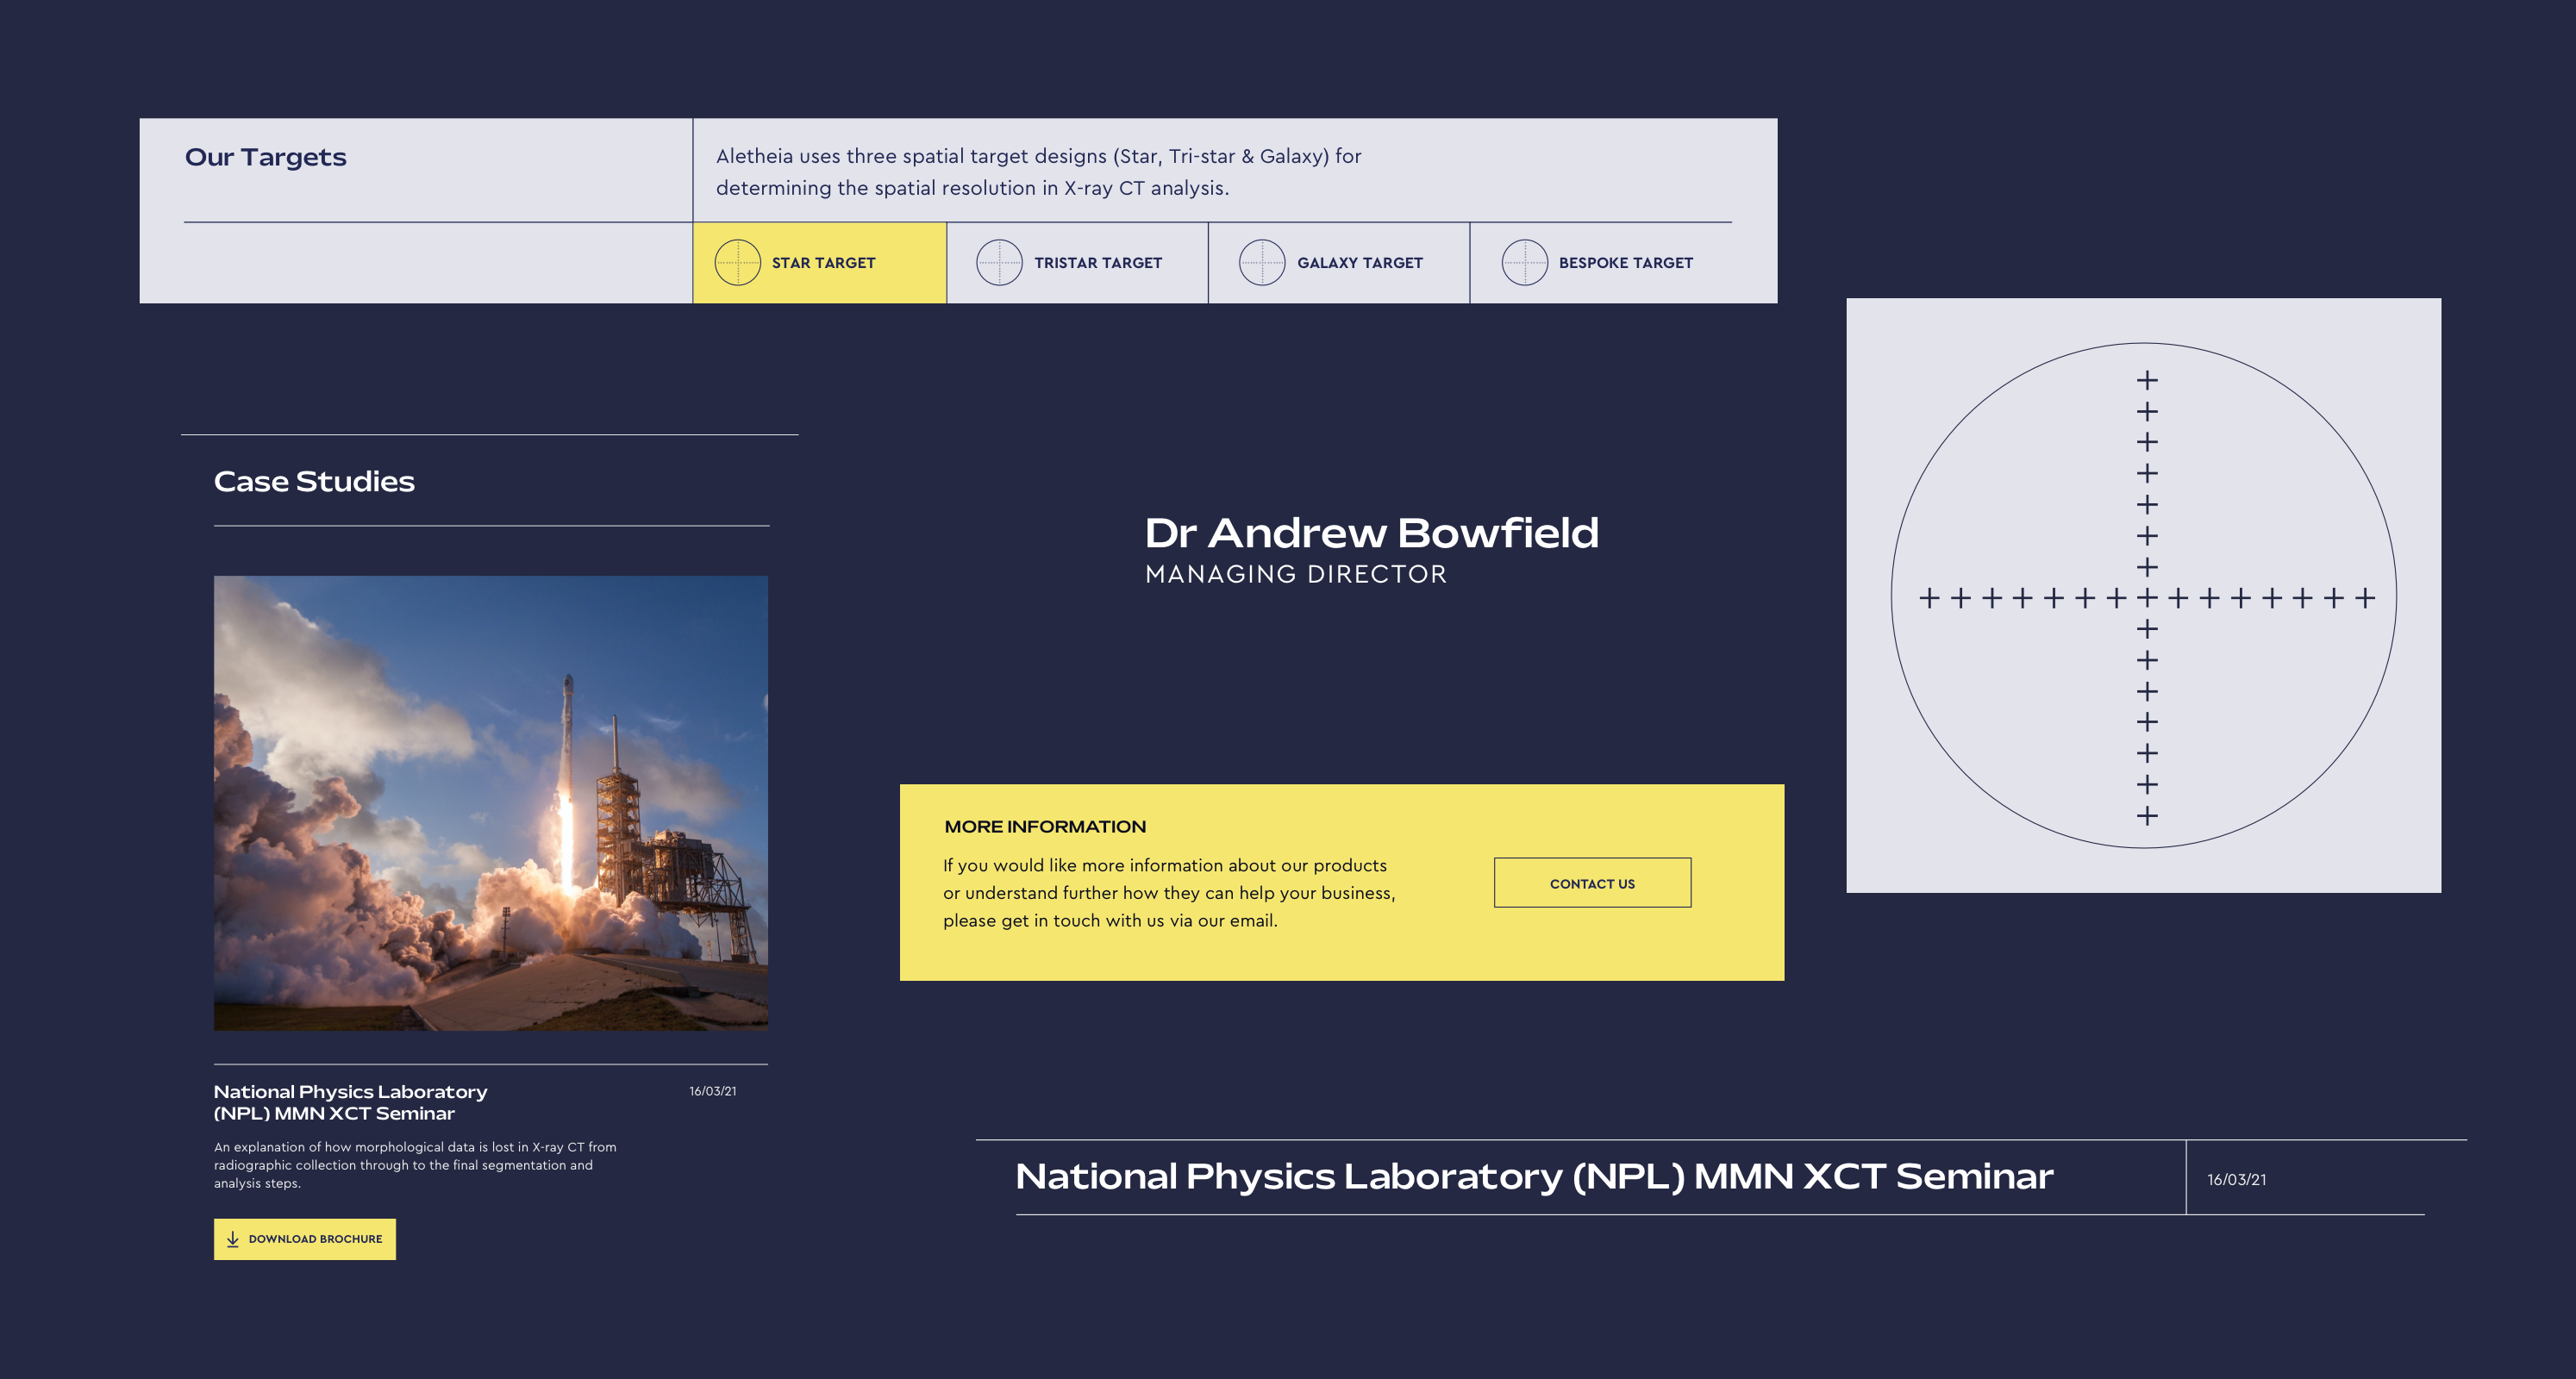Click the Download Brochure button

(305, 1239)
